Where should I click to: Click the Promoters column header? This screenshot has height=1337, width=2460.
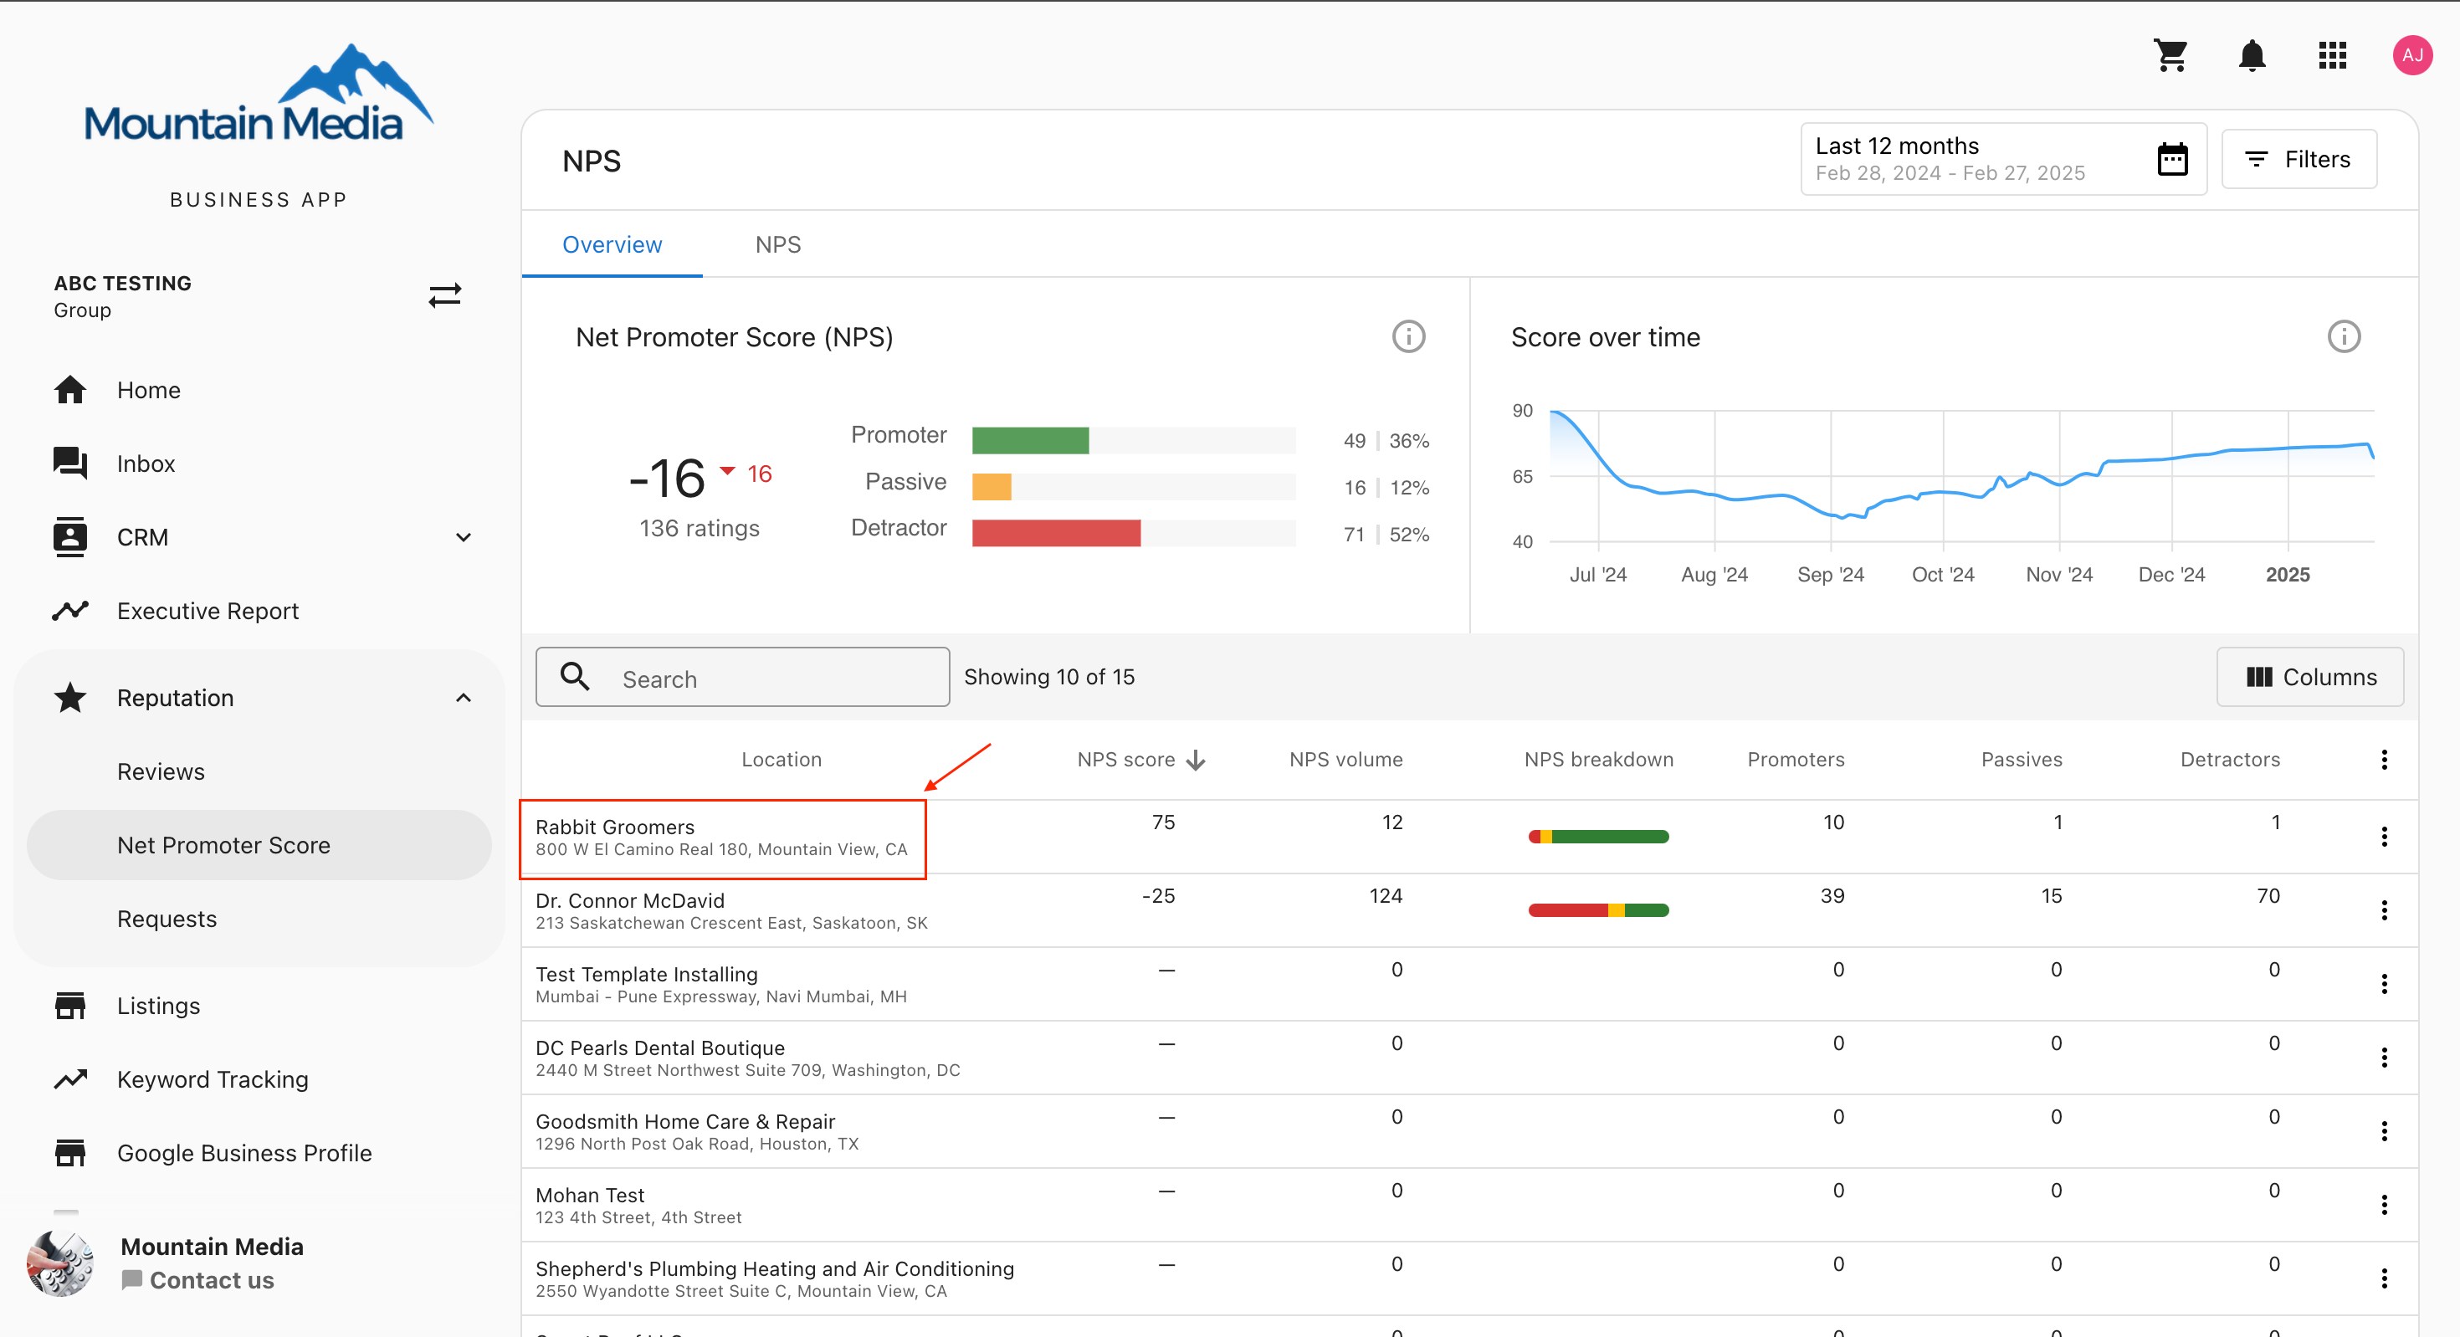[1796, 761]
